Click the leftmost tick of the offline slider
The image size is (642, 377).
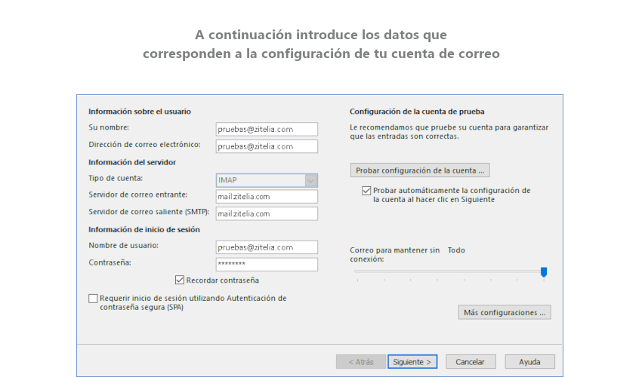(357, 280)
